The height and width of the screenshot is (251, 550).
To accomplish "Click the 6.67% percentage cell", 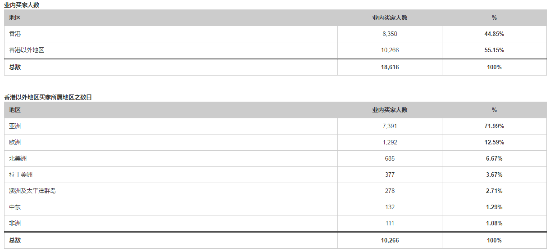I will [x=494, y=159].
